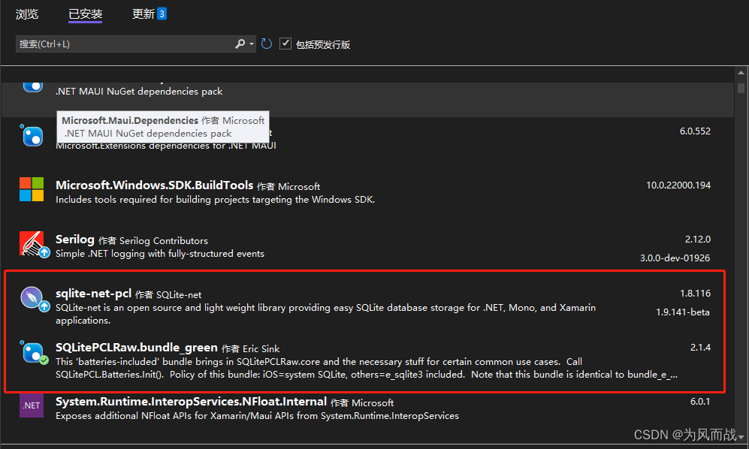Select the SQLitePCLRaw.bundle_green package title

point(137,347)
